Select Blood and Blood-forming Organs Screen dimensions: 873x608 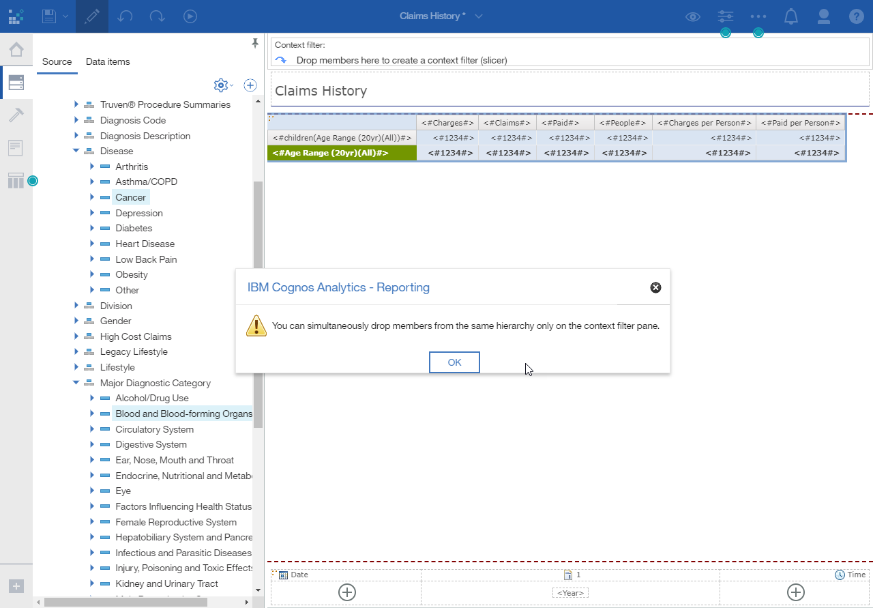[x=183, y=414]
